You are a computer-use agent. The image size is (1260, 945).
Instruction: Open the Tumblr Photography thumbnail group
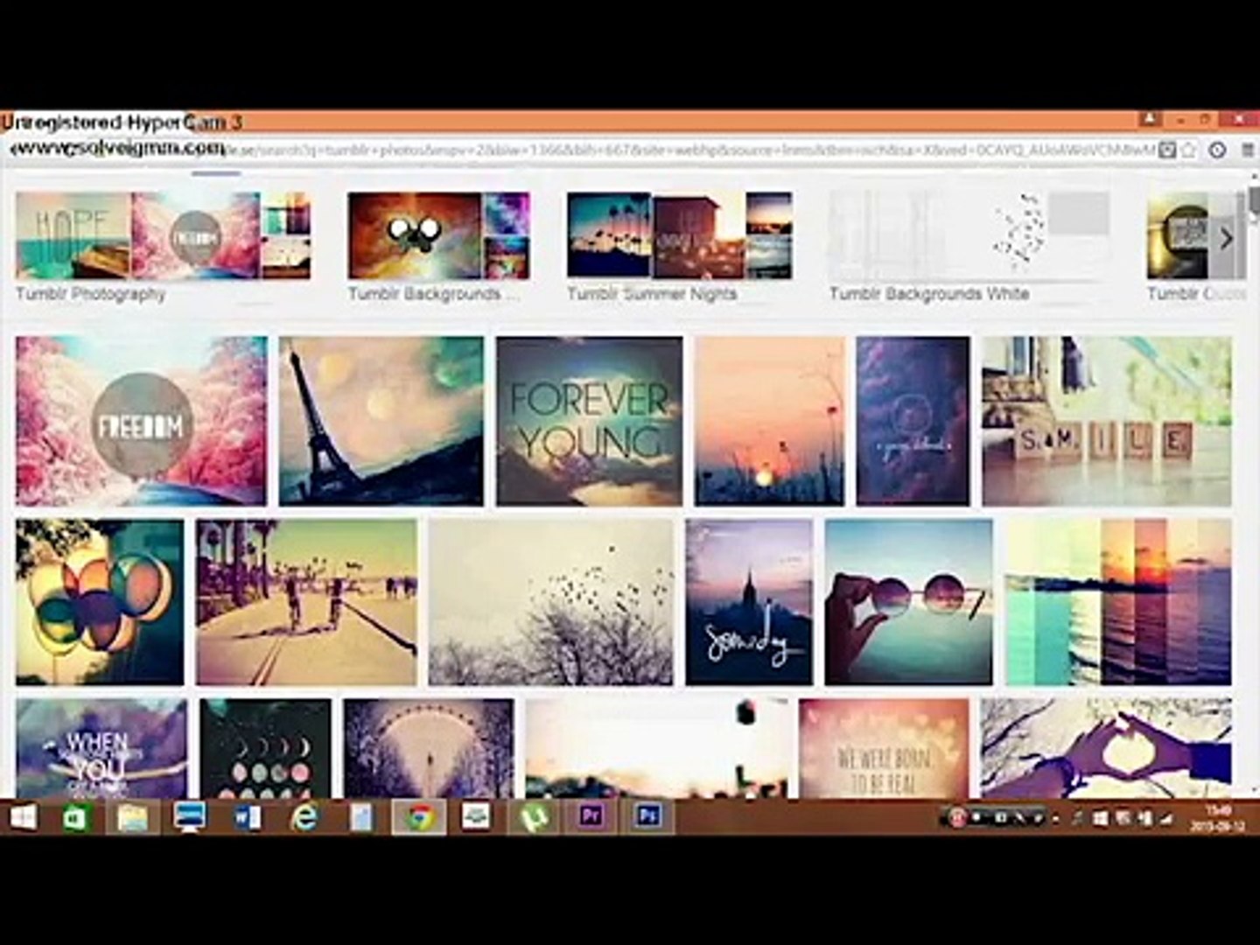click(x=163, y=236)
